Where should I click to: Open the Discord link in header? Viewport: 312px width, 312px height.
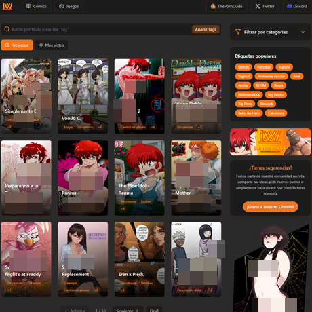(x=297, y=6)
